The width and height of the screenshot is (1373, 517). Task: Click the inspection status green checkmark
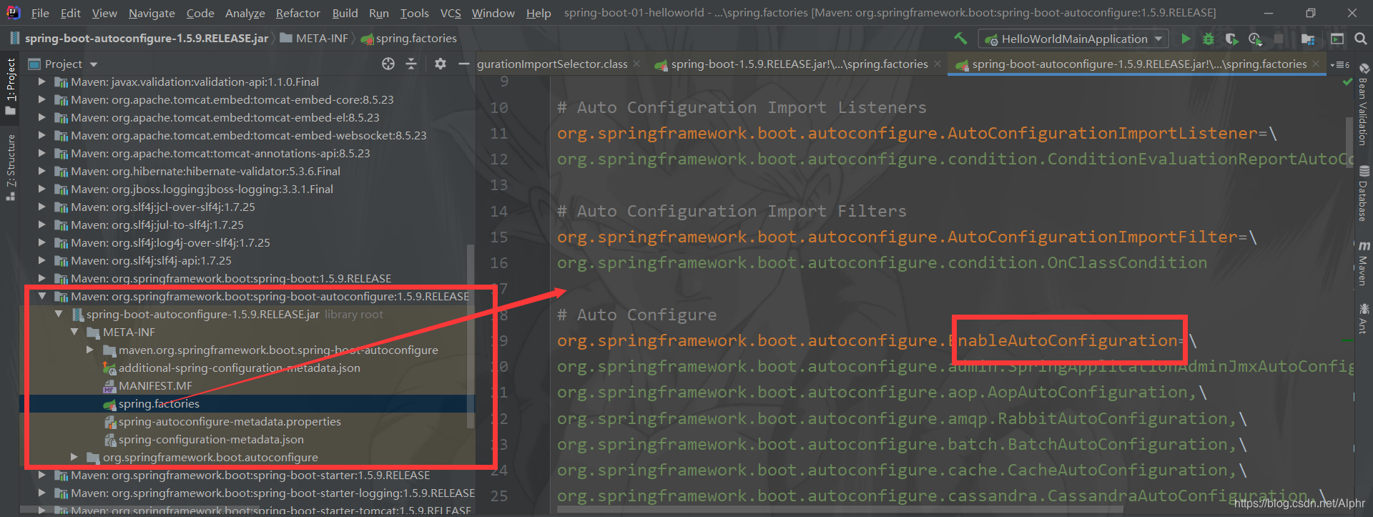[1347, 82]
